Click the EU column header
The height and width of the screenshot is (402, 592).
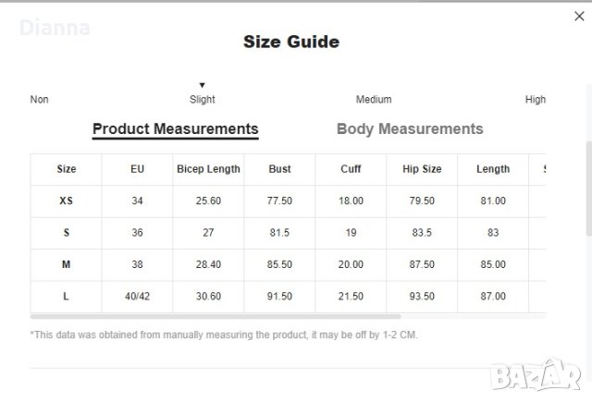pyautogui.click(x=138, y=169)
